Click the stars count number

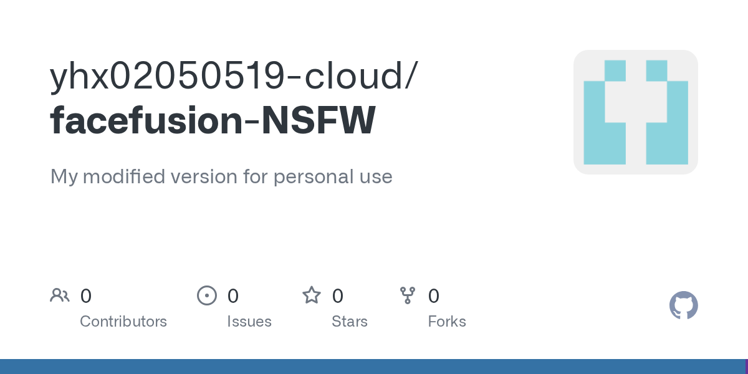coord(338,296)
